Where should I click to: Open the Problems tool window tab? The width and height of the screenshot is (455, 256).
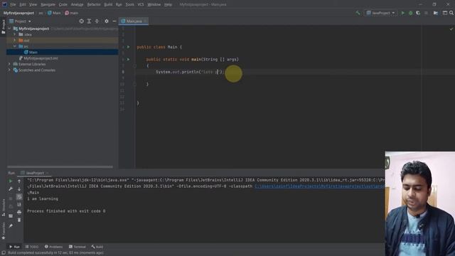[x=54, y=247]
